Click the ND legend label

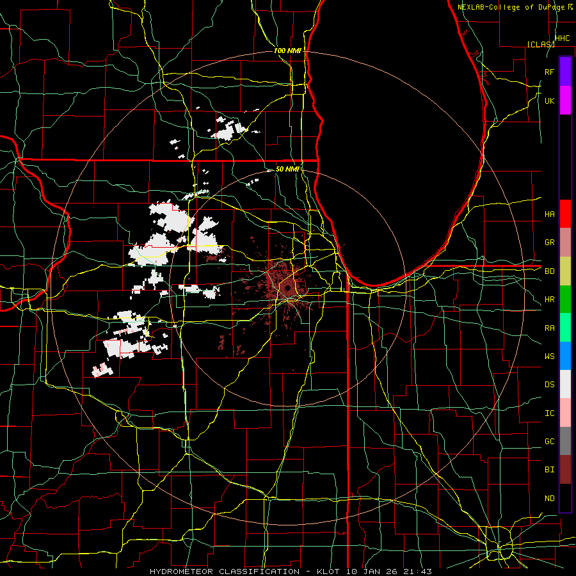549,499
